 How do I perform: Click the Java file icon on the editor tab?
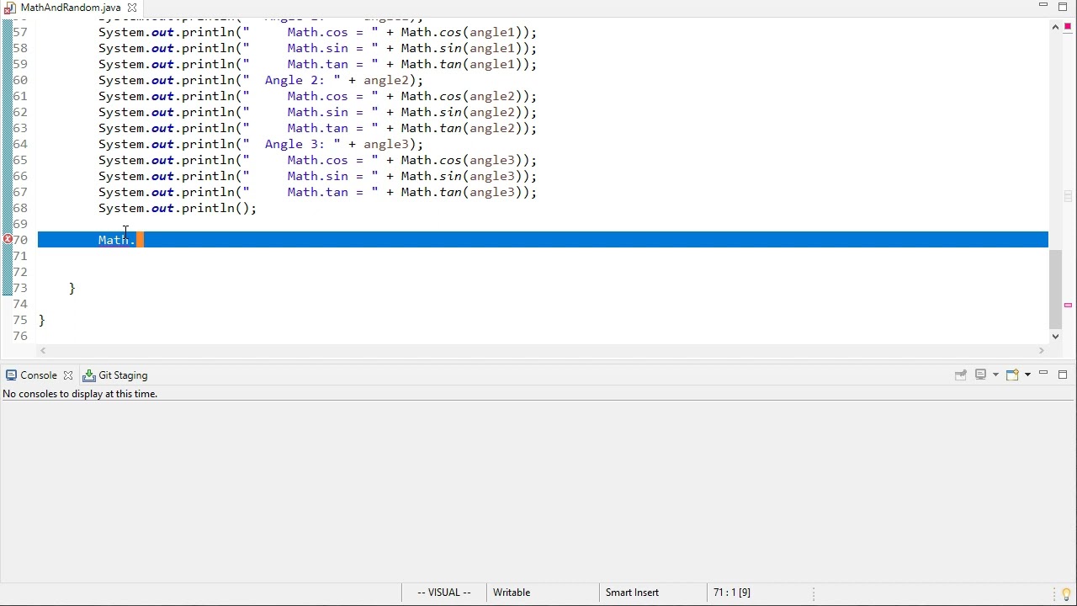10,8
